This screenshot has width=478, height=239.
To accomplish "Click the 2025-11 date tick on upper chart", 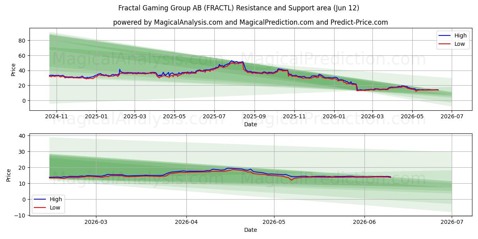I will tap(294, 117).
